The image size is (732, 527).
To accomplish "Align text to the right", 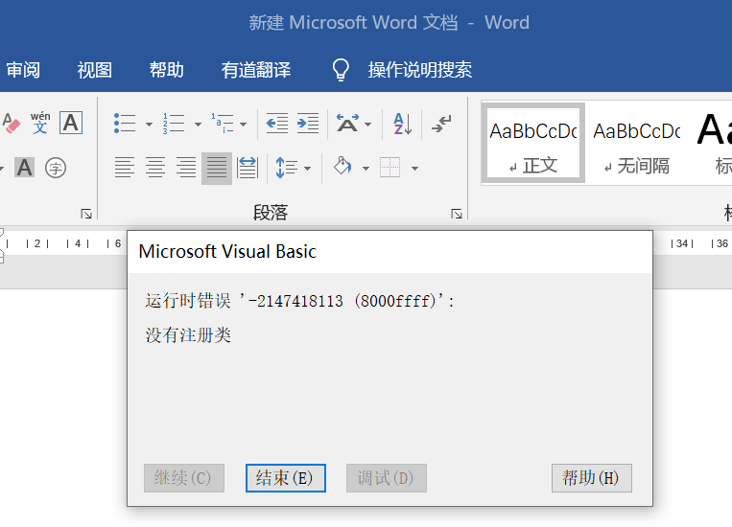I will [186, 168].
